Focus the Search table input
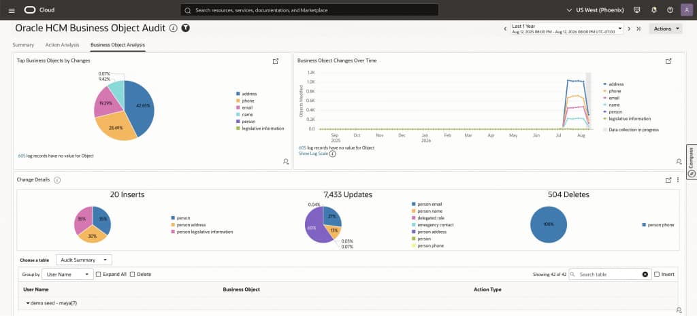This screenshot has width=697, height=316. 610,275
